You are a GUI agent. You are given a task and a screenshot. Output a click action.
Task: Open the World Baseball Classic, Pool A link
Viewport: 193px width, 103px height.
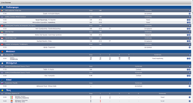(17, 66)
